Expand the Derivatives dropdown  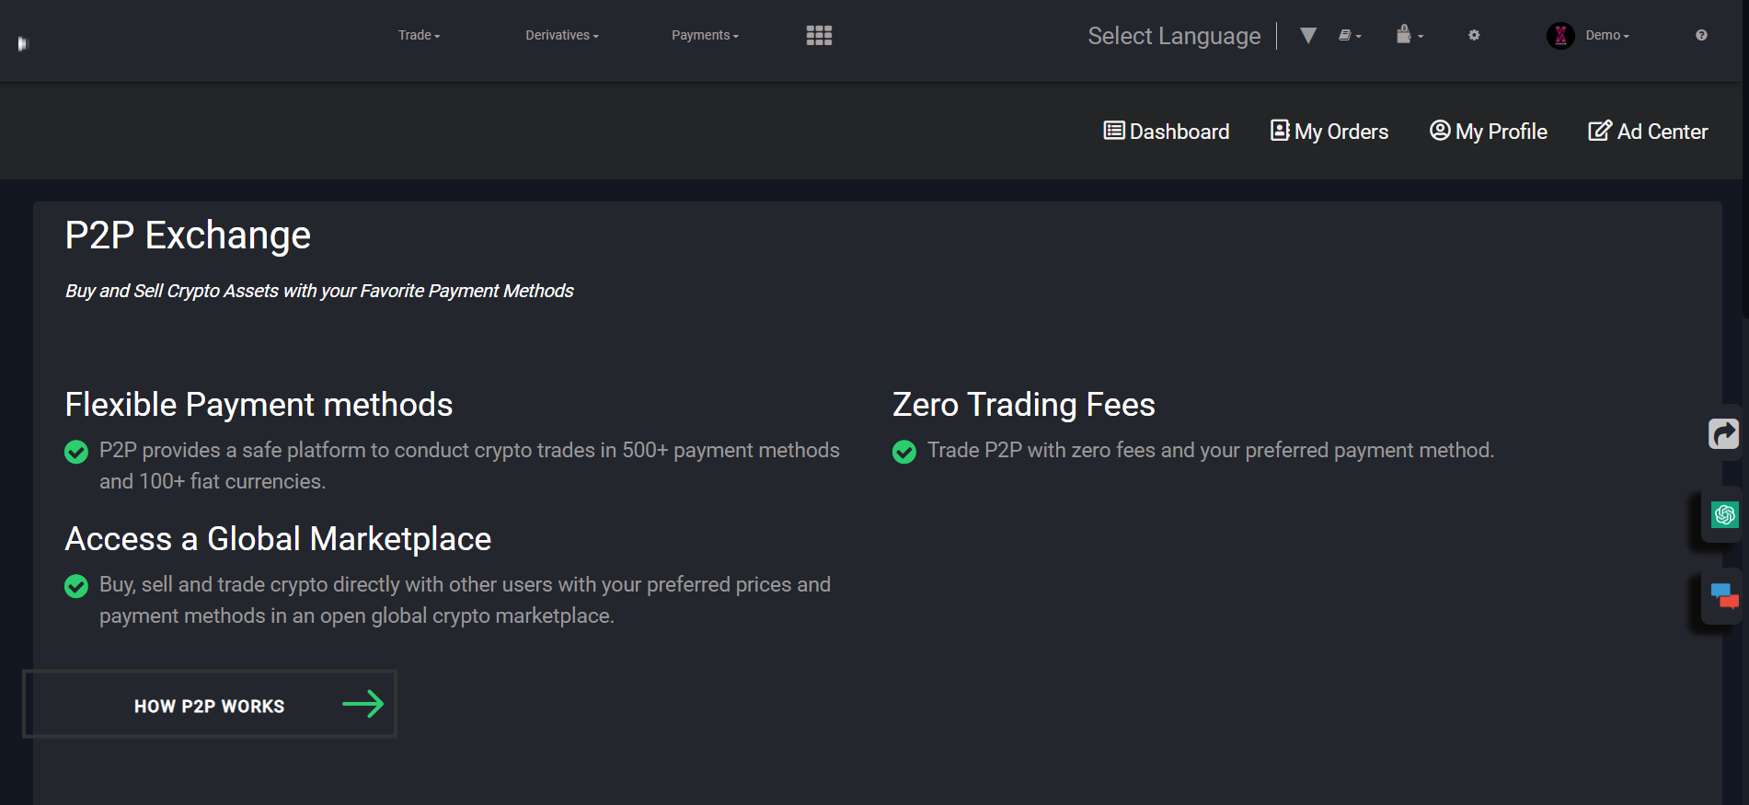pos(561,35)
